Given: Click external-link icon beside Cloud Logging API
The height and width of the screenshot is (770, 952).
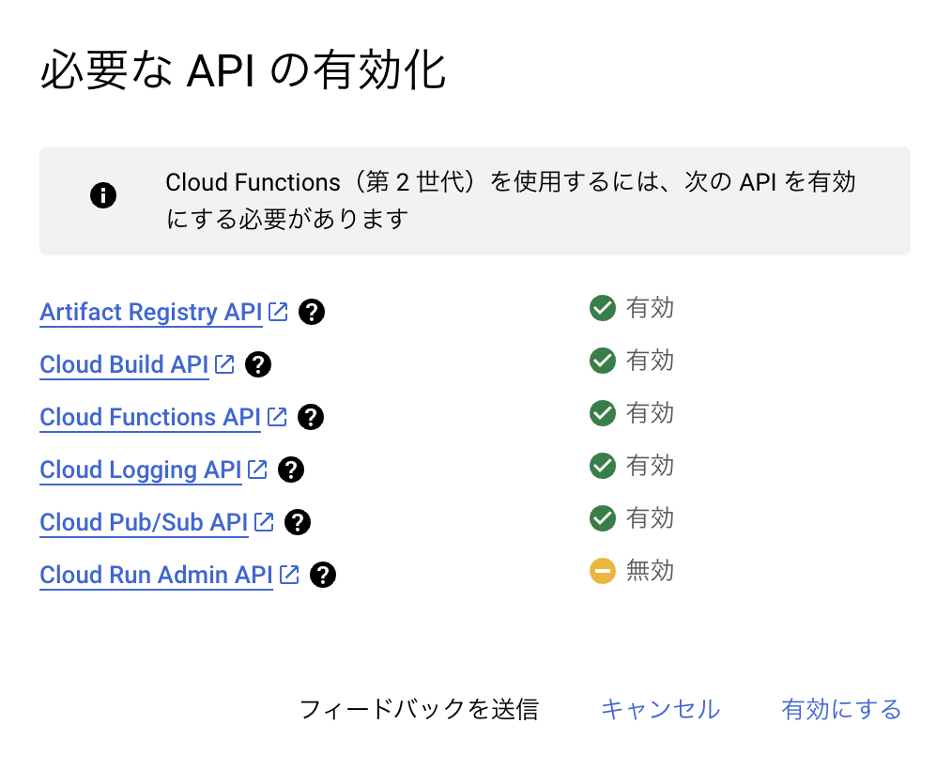Looking at the screenshot, I should pos(258,470).
